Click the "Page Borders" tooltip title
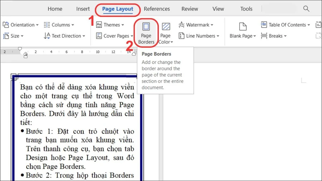 156,54
